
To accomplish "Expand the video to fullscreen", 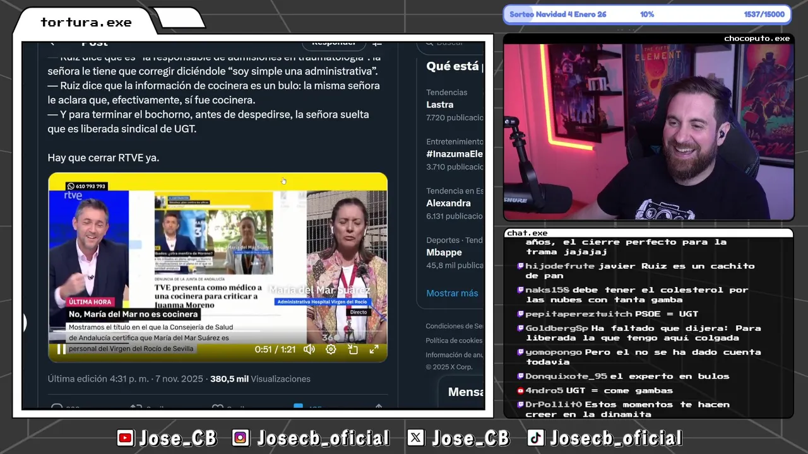I will click(374, 349).
